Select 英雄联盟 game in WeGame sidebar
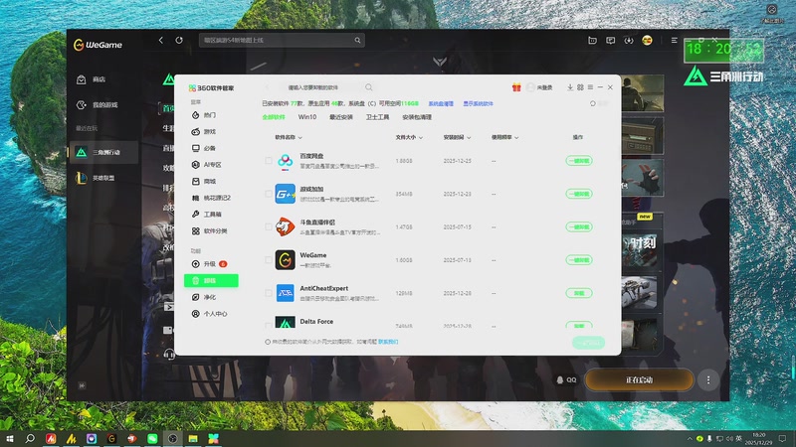796x447 pixels. [x=97, y=178]
